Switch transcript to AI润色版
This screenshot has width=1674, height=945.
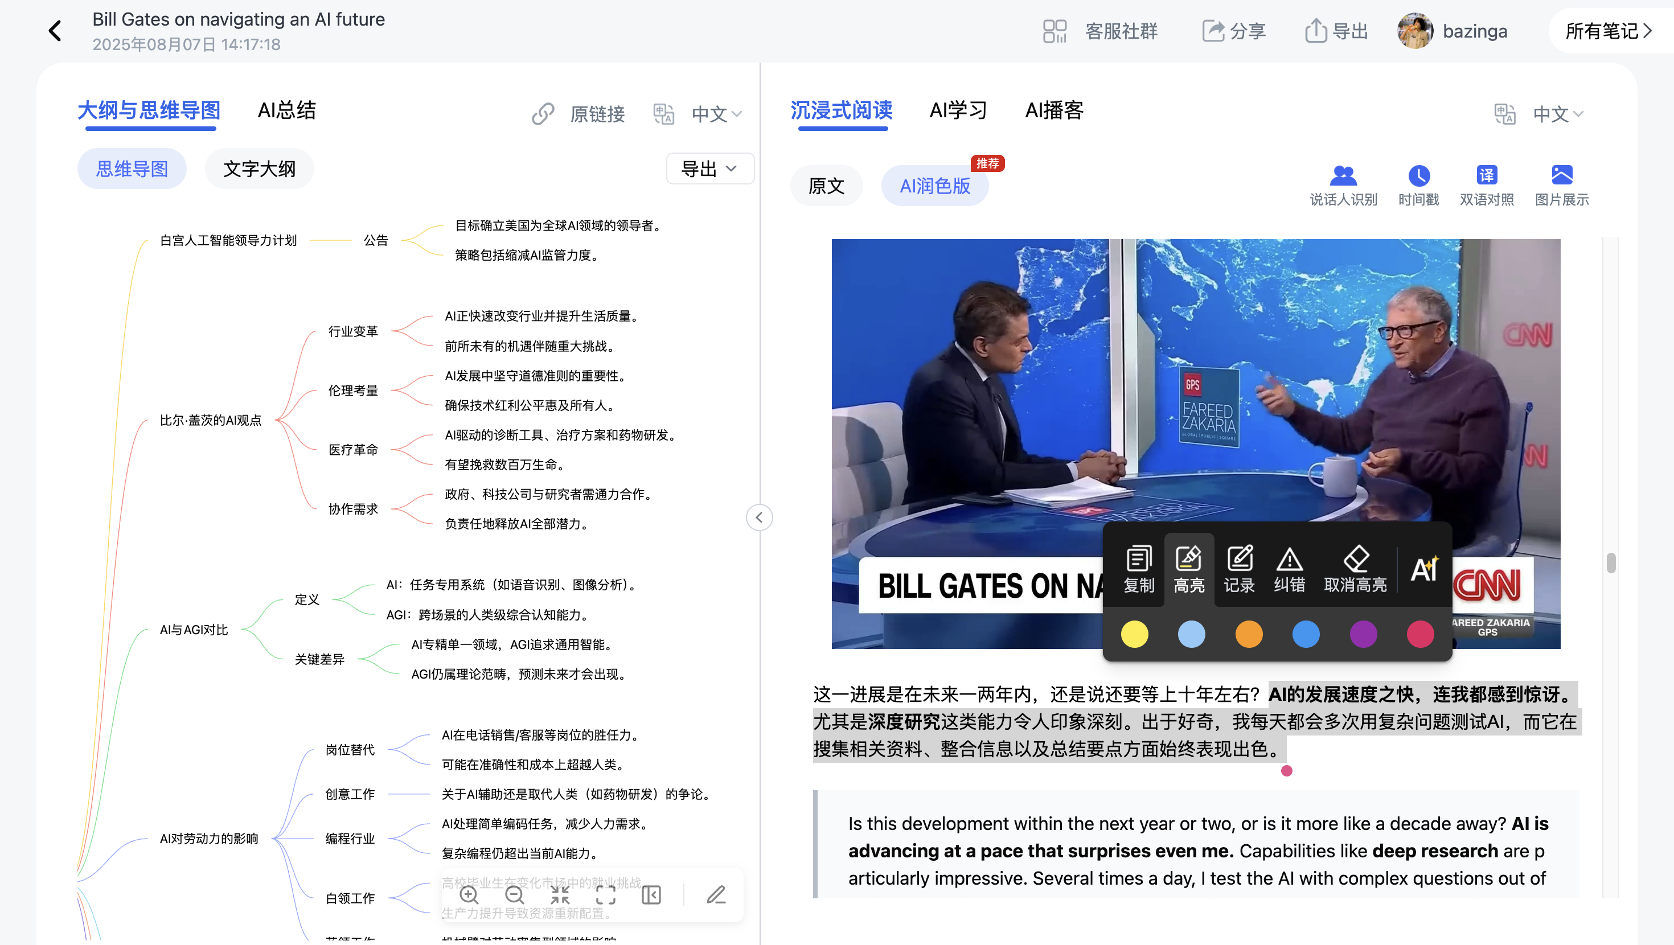pos(934,186)
